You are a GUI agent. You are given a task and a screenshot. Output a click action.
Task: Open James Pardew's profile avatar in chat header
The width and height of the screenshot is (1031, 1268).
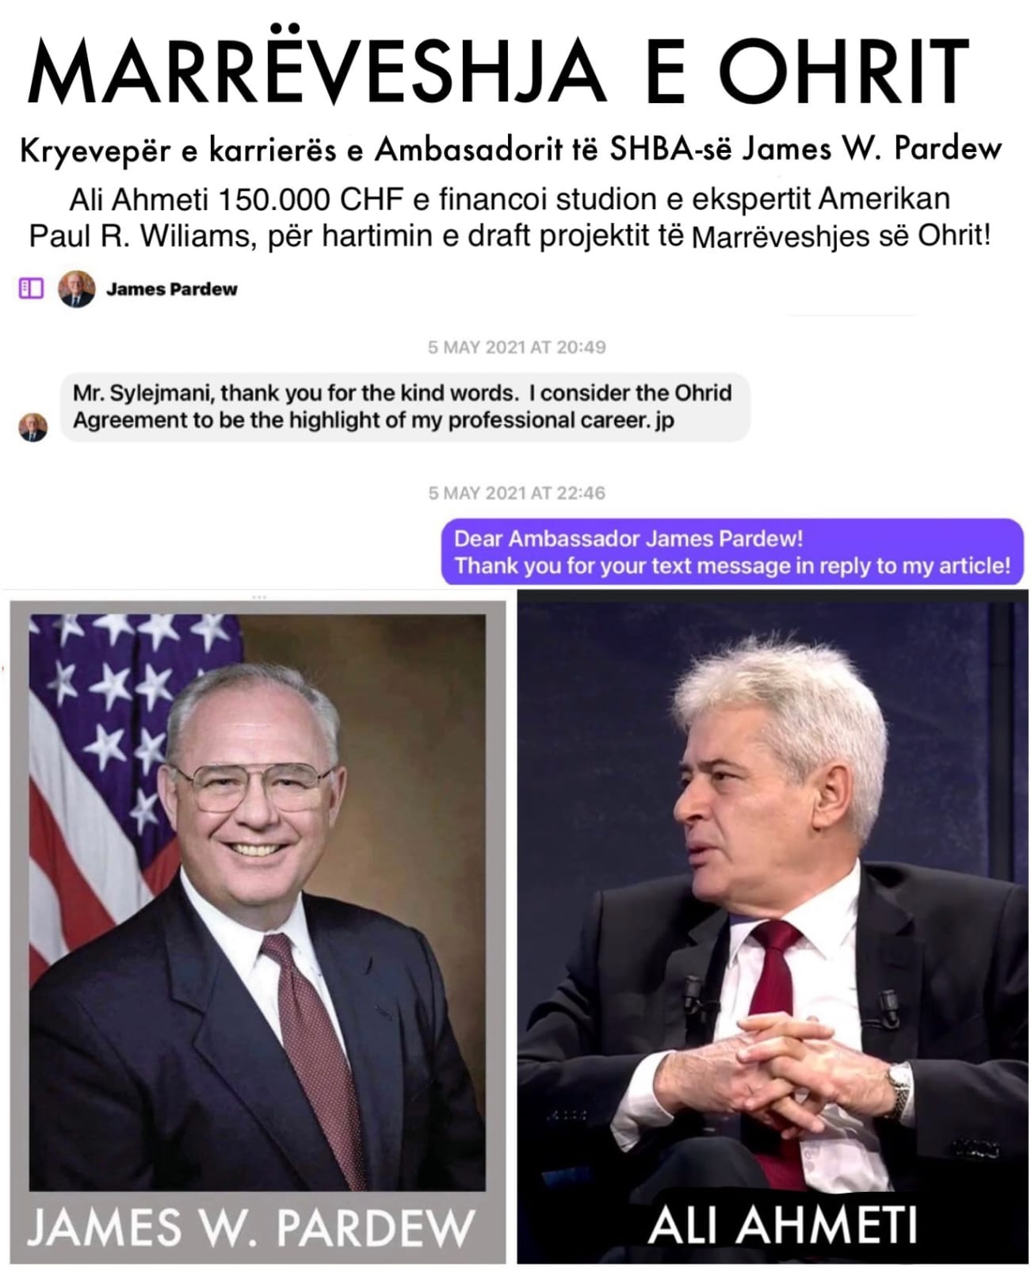point(76,288)
